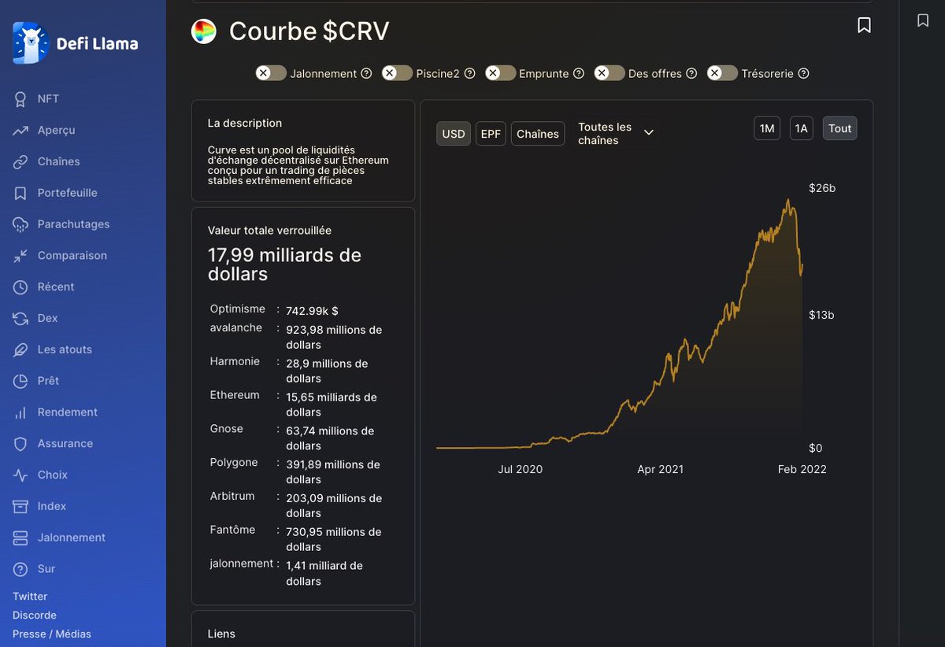Viewport: 945px width, 647px height.
Task: Select the EPF chart tab
Action: point(491,134)
